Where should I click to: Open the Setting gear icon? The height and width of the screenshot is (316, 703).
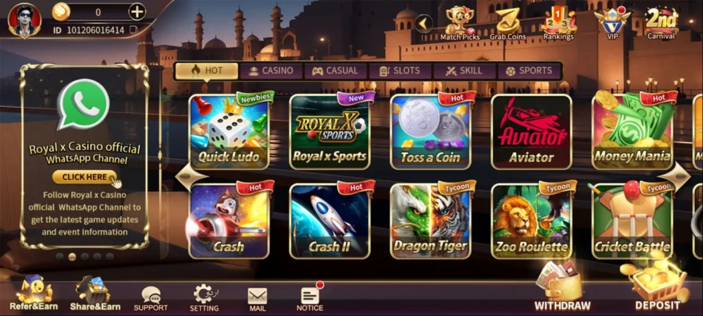point(204,298)
